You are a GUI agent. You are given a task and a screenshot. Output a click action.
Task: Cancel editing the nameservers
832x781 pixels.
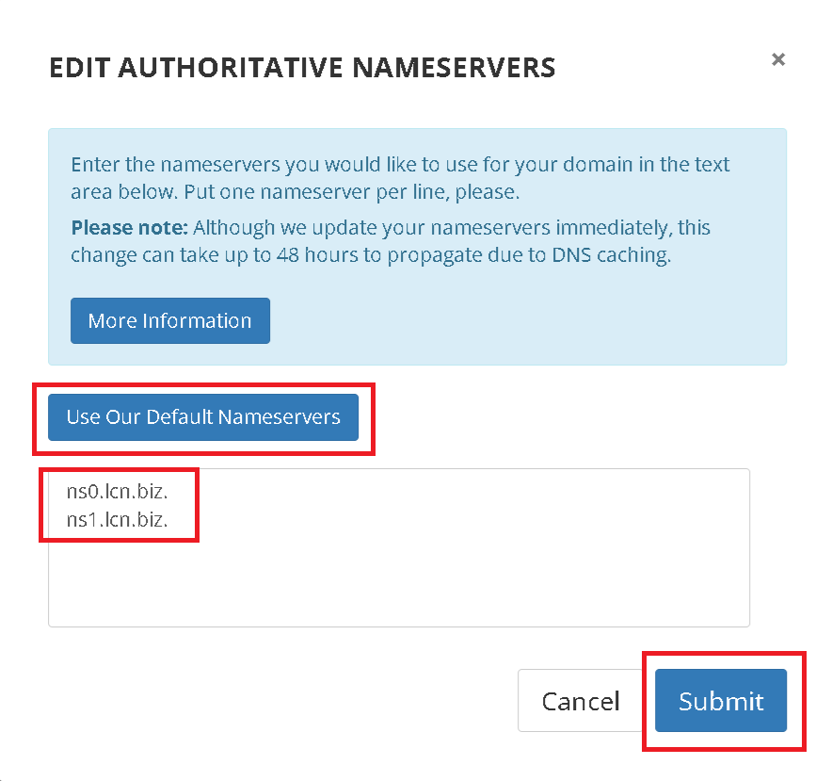coord(581,700)
